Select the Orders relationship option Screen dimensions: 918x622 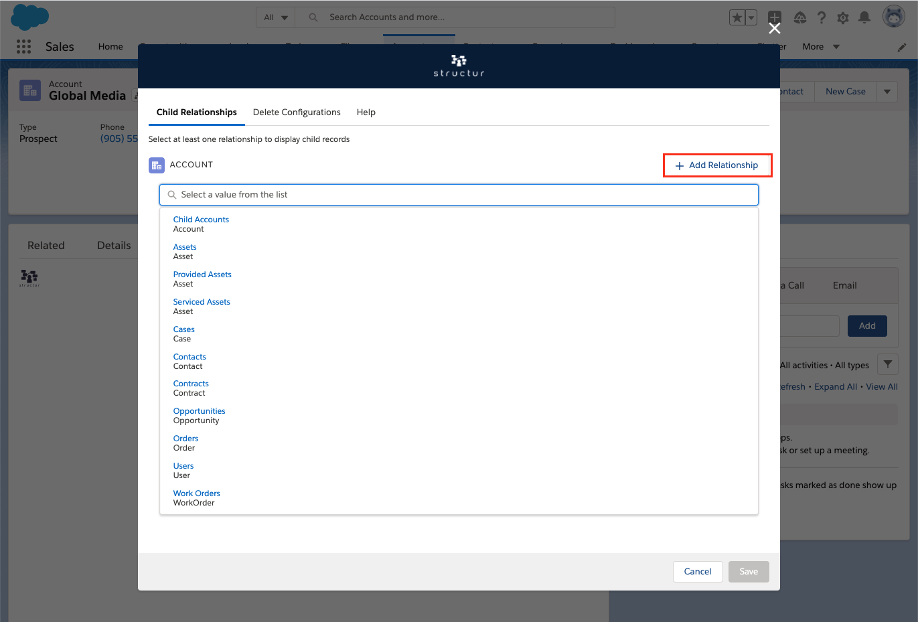click(x=459, y=443)
